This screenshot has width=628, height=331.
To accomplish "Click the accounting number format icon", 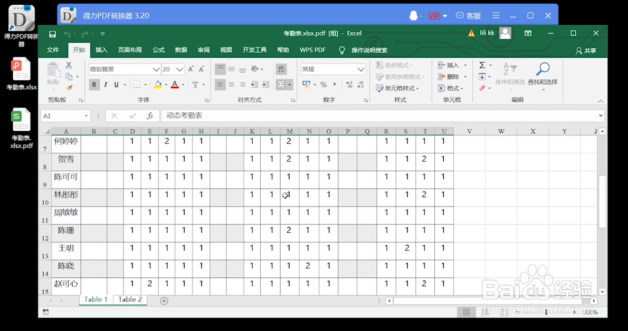I will tap(307, 84).
